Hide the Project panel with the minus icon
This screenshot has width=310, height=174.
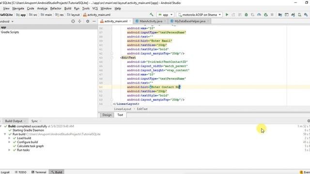[x=94, y=21]
